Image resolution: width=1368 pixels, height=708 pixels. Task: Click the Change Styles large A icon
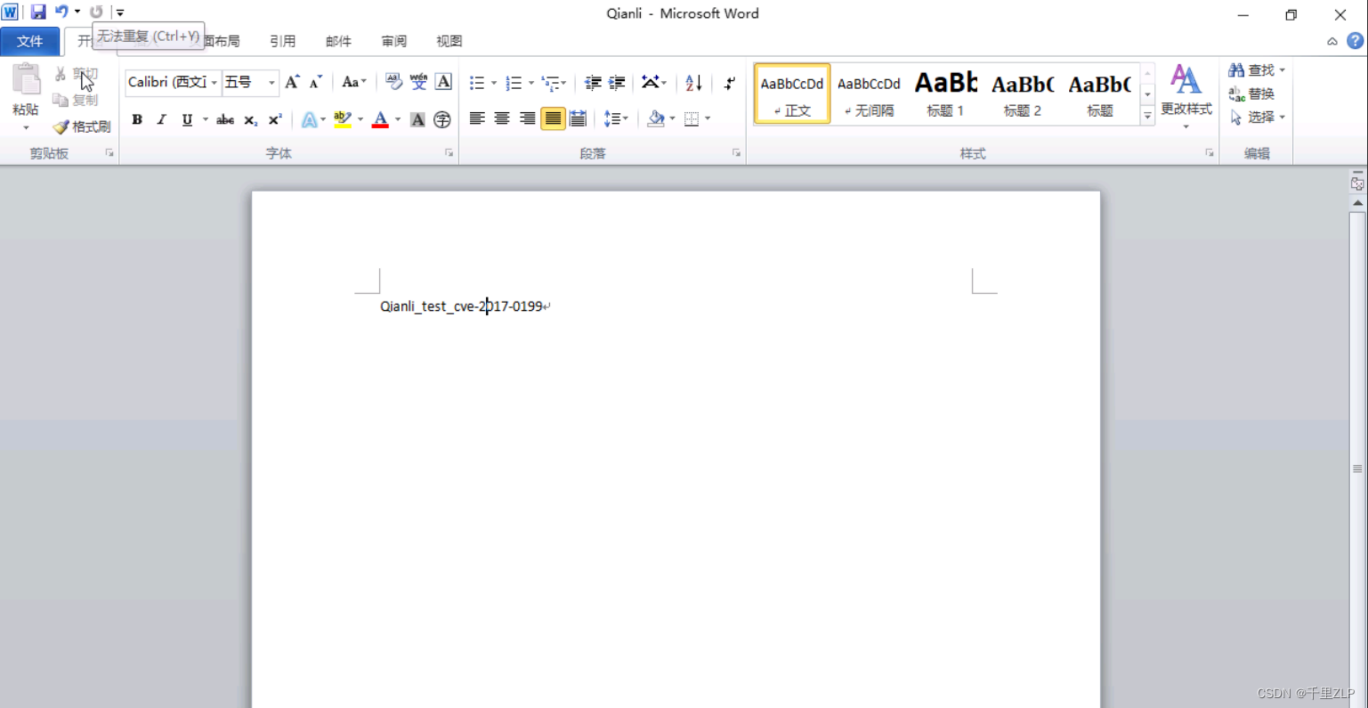[x=1186, y=80]
